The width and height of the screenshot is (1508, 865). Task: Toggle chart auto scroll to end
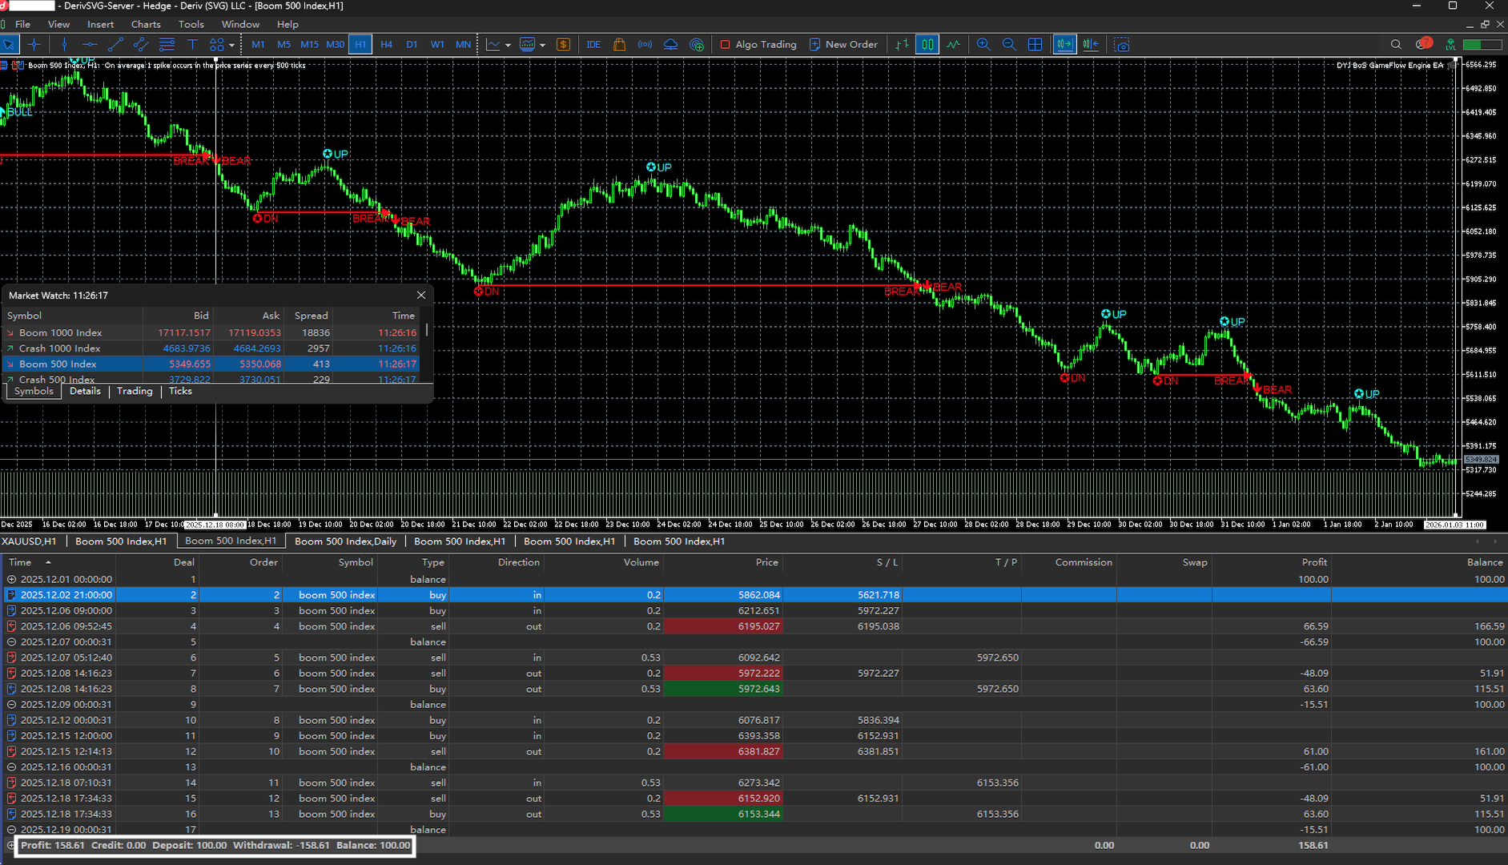pyautogui.click(x=1064, y=45)
